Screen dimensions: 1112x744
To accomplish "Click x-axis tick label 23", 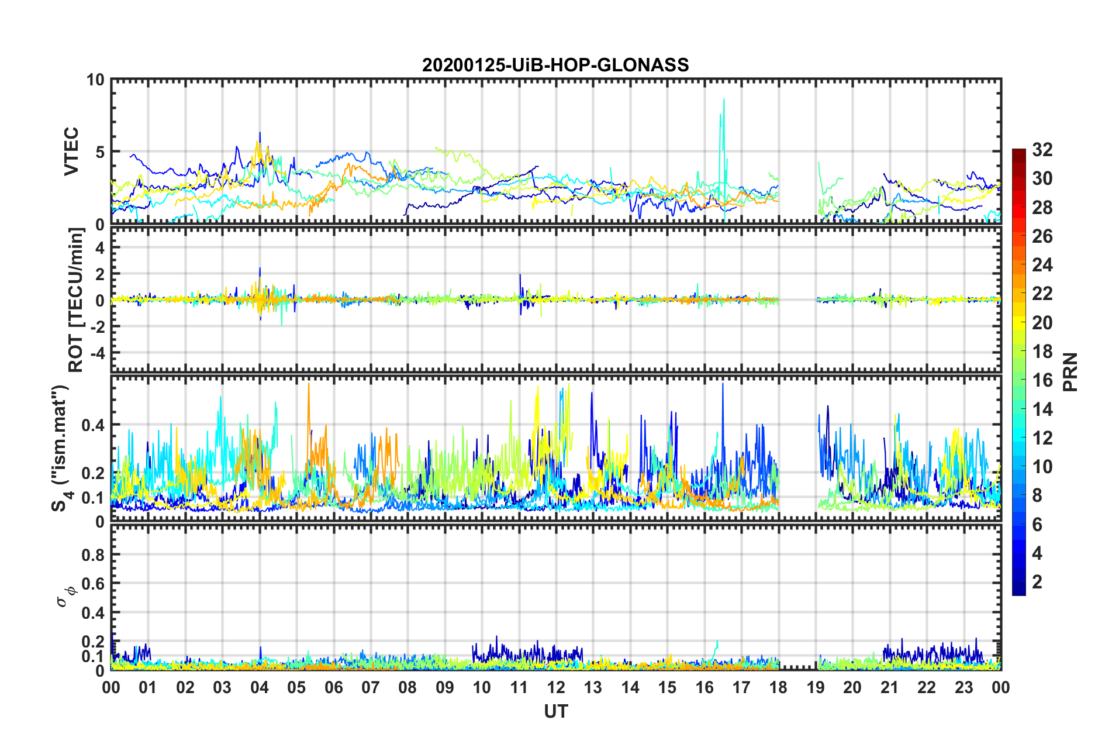I will point(964,687).
